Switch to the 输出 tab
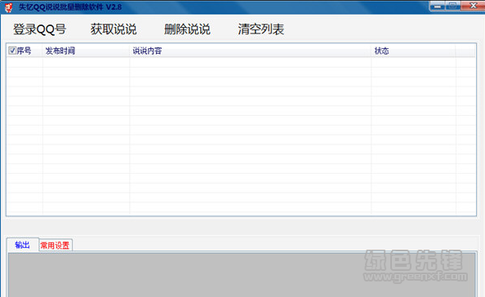This screenshot has width=485, height=297. click(23, 245)
